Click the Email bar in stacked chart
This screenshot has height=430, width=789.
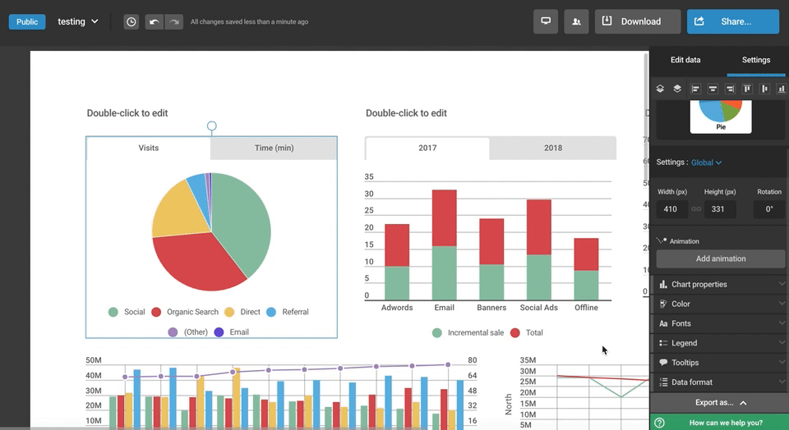[445, 245]
